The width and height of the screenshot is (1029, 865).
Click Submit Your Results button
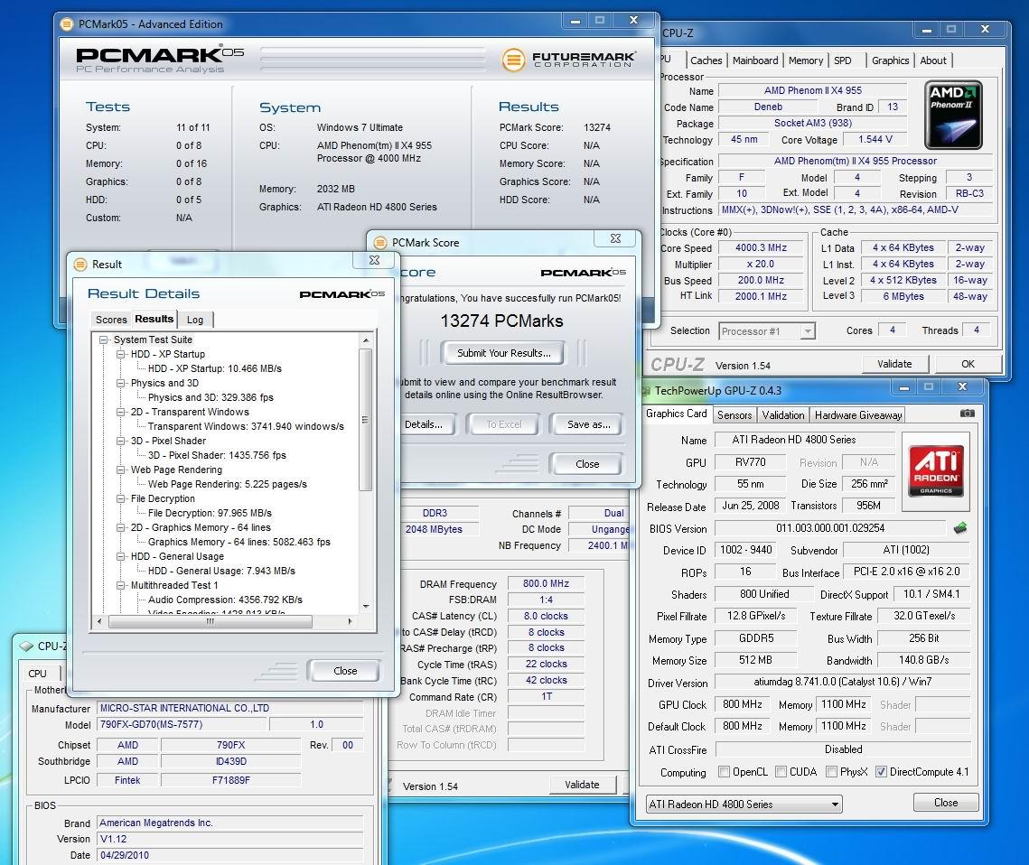coord(504,353)
